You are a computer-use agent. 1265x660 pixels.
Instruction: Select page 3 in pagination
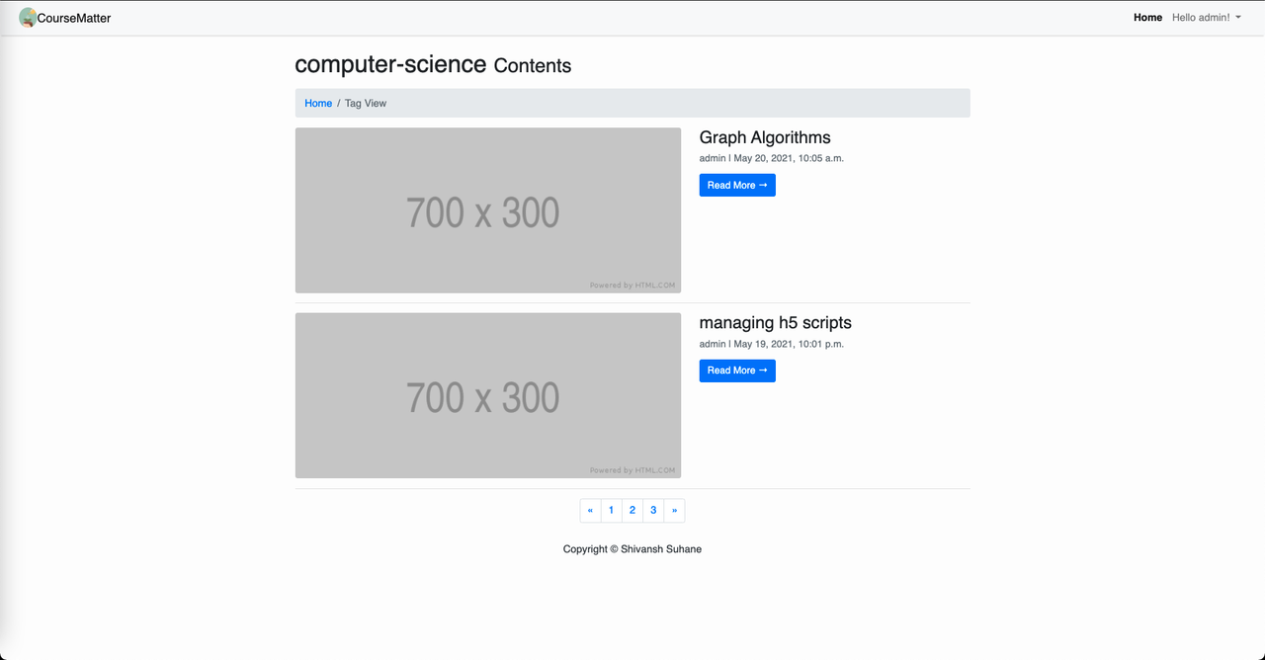(x=653, y=510)
